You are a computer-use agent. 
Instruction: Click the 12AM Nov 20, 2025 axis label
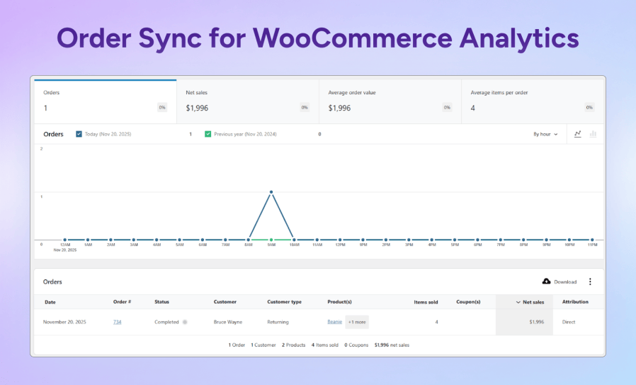[65, 247]
